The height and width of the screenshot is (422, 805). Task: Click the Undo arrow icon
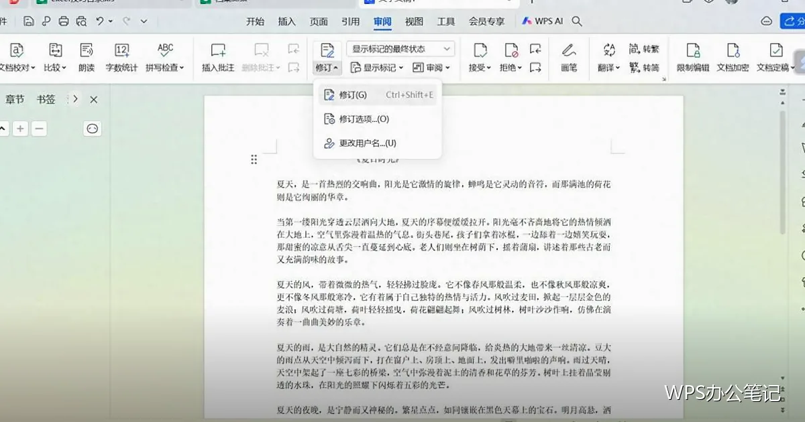(x=100, y=21)
